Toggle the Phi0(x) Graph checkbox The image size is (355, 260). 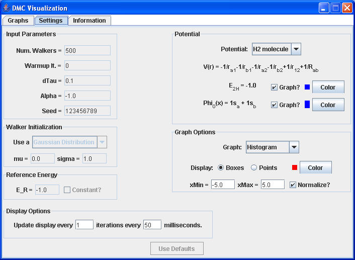click(x=274, y=105)
